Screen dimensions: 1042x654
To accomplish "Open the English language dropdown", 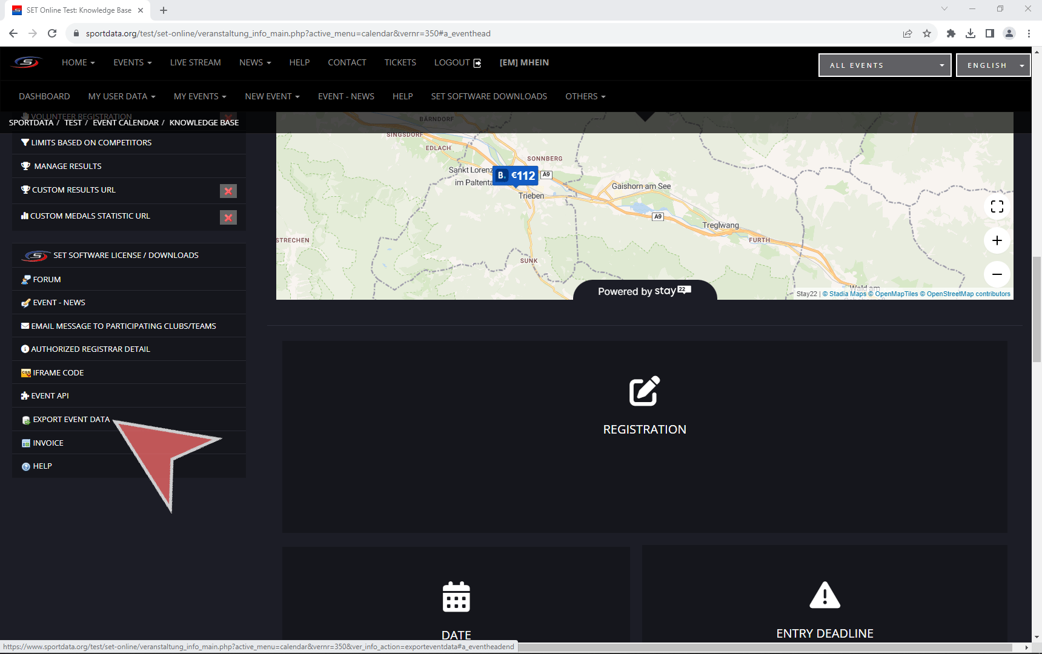I will click(993, 65).
